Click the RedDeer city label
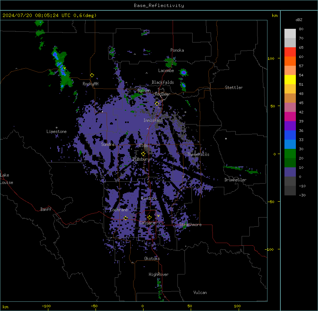318x311 pixels. [162, 94]
